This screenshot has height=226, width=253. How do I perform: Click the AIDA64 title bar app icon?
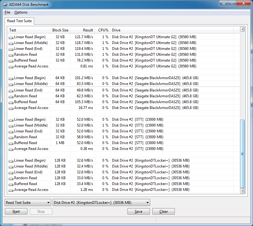tap(5, 5)
